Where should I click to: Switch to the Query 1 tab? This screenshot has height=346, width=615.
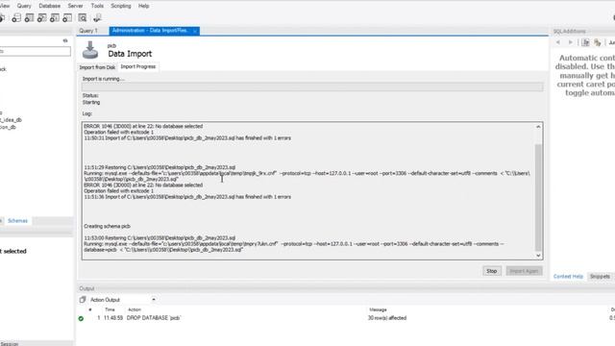[88, 31]
